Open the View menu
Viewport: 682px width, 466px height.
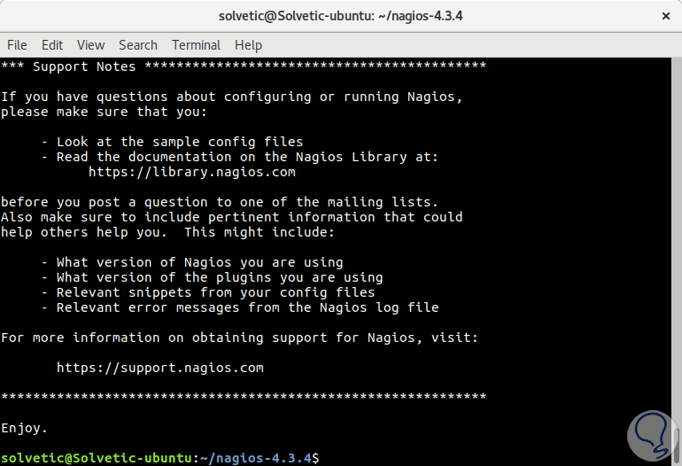point(90,44)
